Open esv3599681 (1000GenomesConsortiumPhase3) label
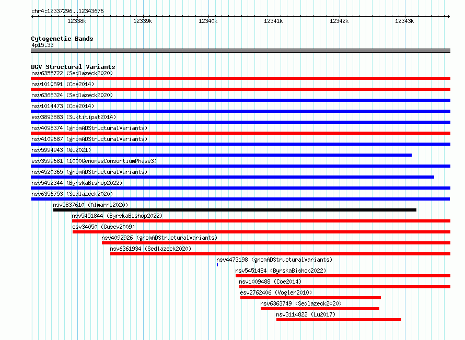This screenshot has height=340, width=465. [x=94, y=161]
